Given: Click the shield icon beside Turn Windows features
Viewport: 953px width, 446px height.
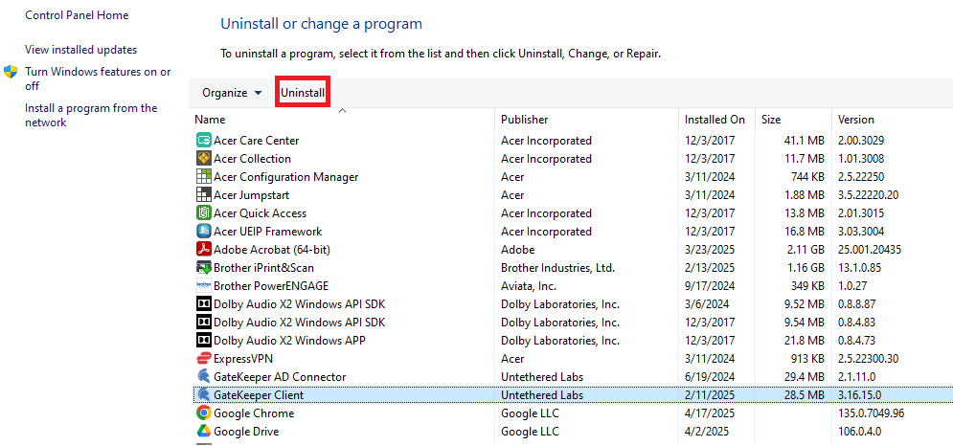Looking at the screenshot, I should [11, 73].
